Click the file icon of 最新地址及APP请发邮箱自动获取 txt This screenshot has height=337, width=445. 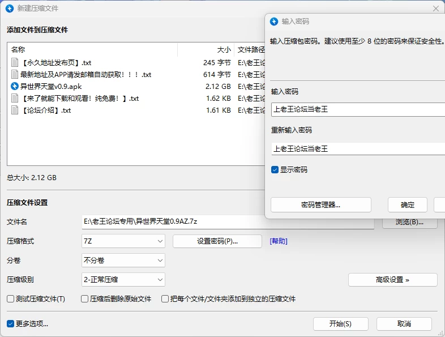15,74
